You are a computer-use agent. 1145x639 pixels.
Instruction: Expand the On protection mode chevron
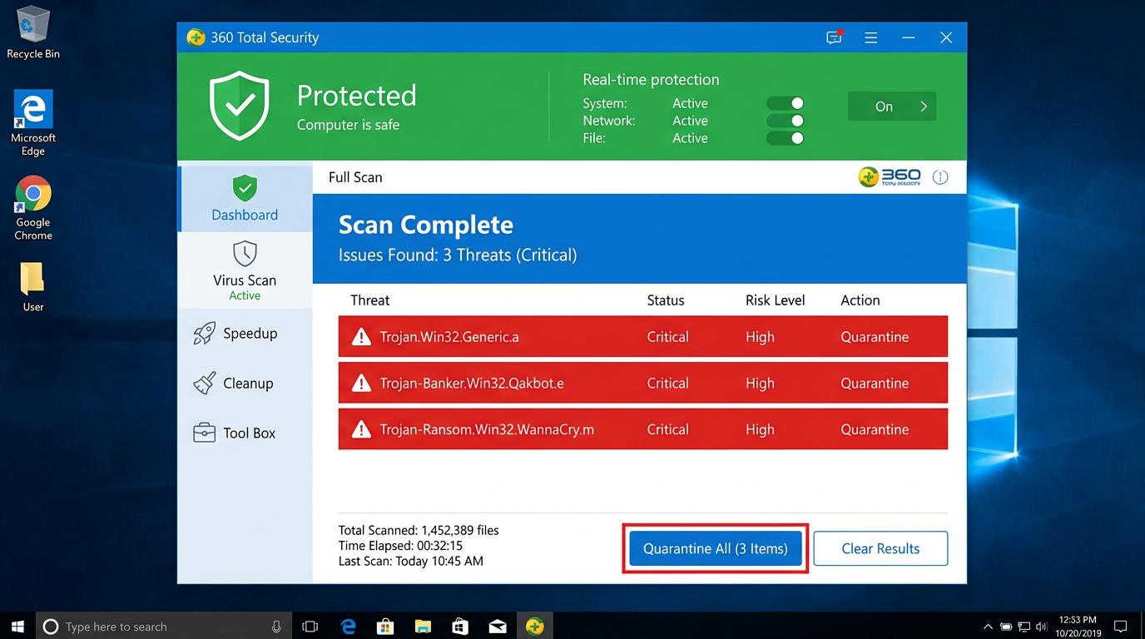click(923, 106)
